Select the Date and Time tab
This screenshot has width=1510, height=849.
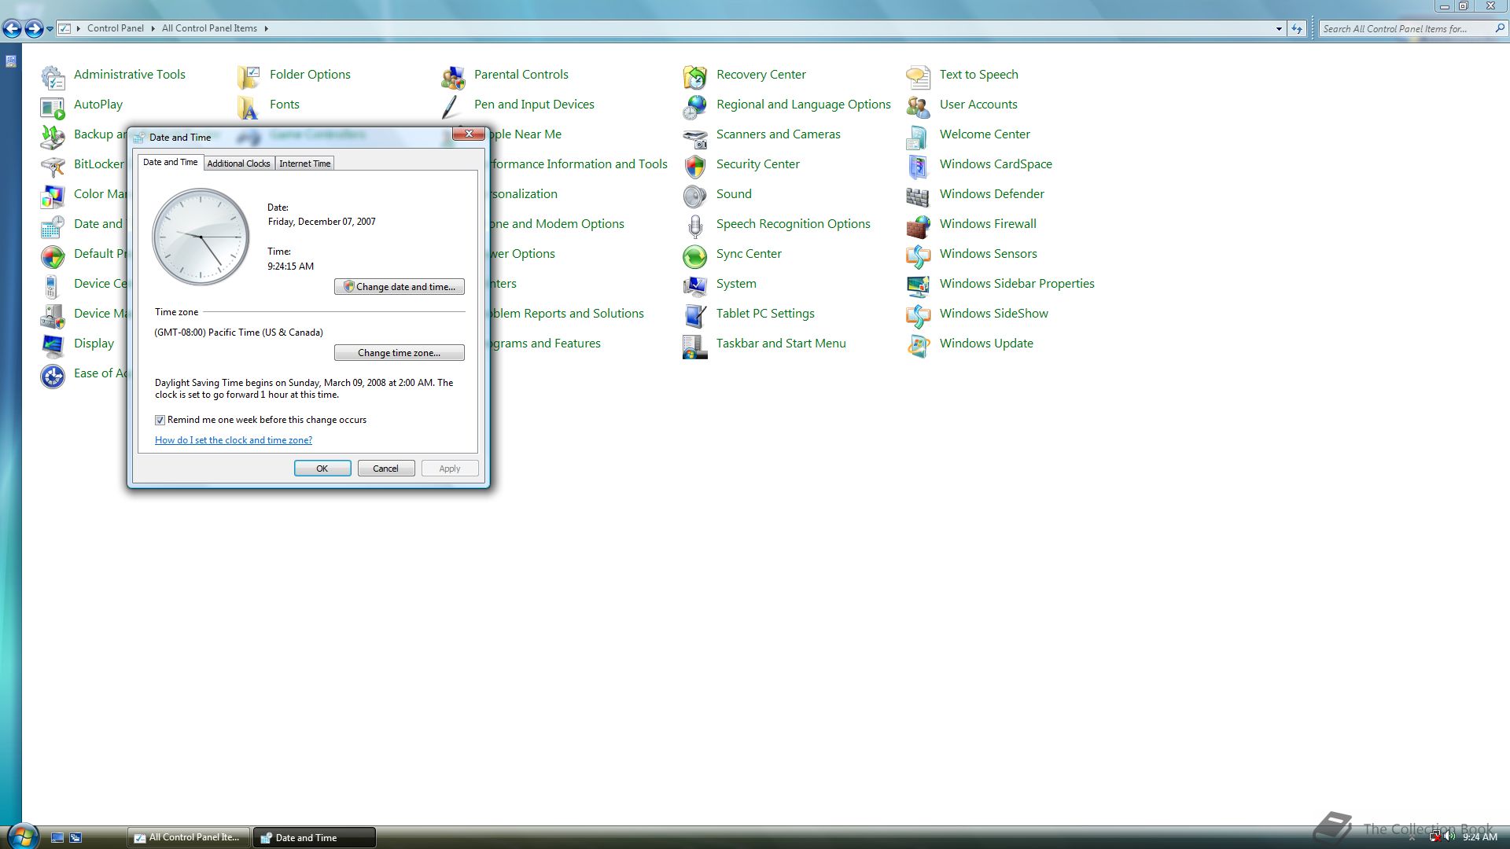(x=170, y=162)
